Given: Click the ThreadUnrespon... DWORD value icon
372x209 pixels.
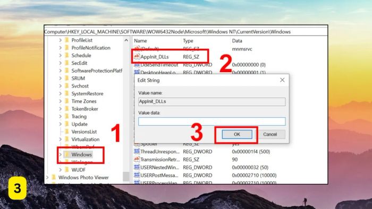Looking at the screenshot, I should (x=137, y=151).
